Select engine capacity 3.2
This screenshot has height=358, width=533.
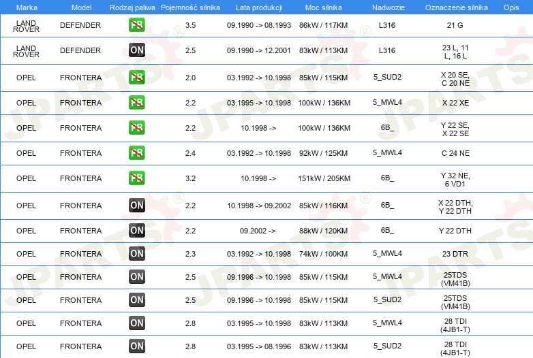[190, 178]
